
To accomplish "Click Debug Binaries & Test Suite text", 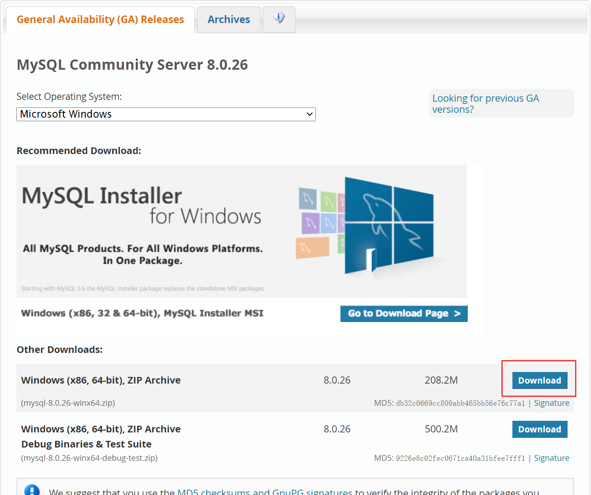I will (x=87, y=444).
